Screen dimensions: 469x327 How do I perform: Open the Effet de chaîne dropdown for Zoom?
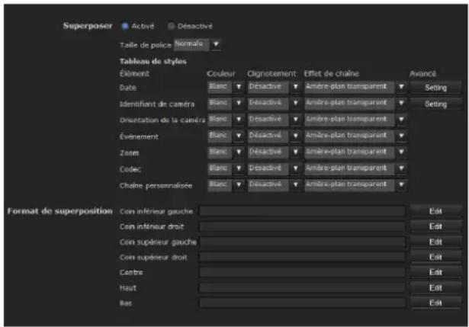(355, 152)
